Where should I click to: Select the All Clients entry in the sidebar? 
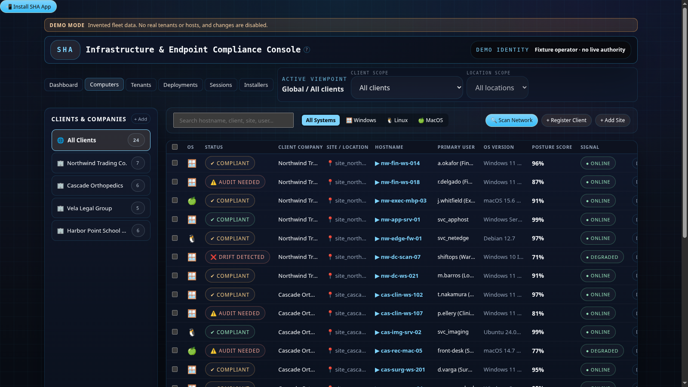pos(101,140)
